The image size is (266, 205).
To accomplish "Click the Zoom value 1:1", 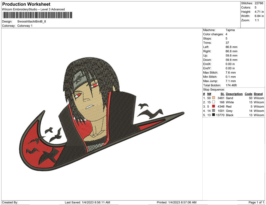I will 257,20.
